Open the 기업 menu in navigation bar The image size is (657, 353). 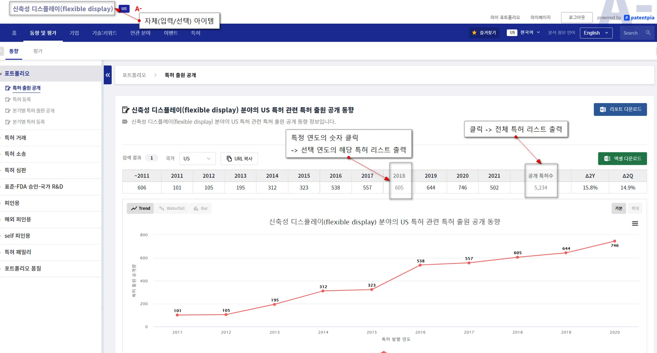[74, 33]
